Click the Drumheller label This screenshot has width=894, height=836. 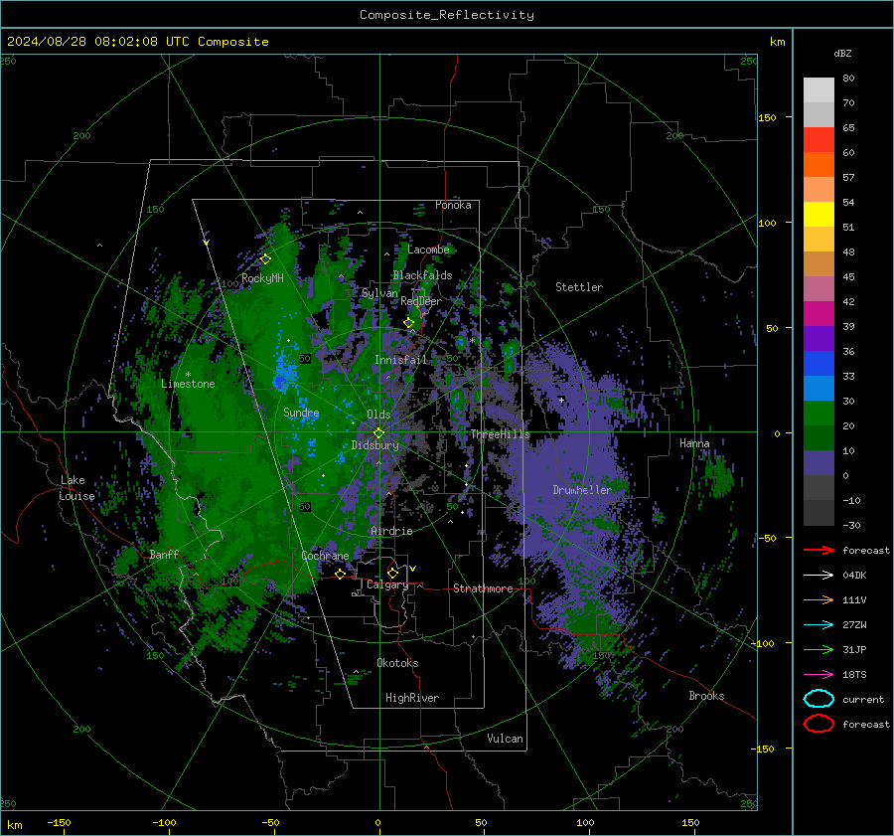(582, 490)
